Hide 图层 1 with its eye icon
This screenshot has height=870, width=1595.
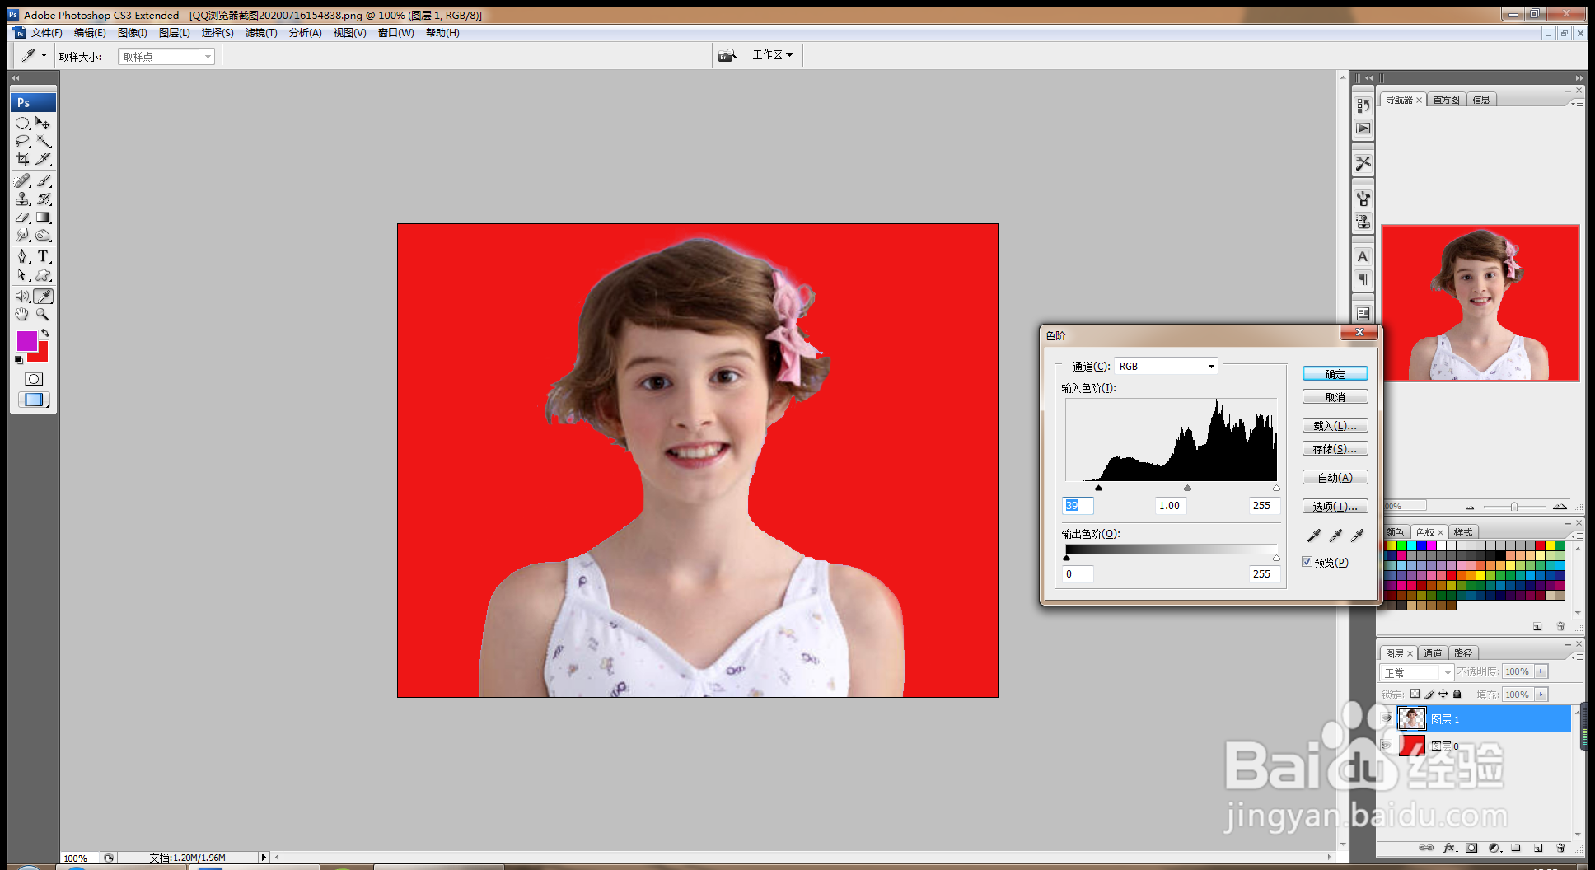tap(1387, 718)
